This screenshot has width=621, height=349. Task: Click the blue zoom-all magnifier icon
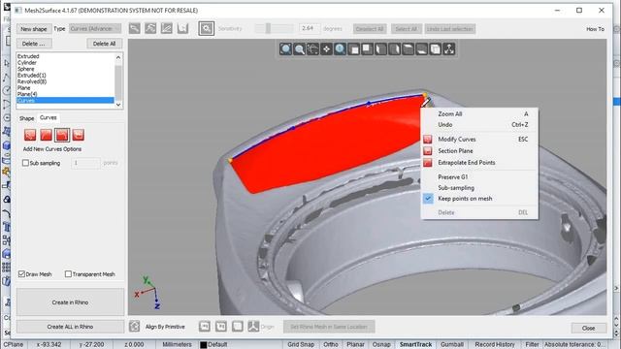(340, 49)
